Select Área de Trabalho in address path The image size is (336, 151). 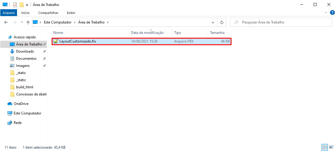click(x=91, y=22)
